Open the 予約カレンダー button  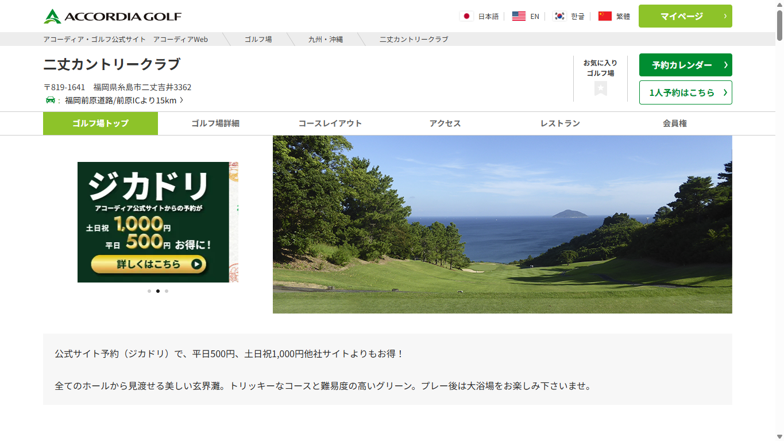click(685, 65)
